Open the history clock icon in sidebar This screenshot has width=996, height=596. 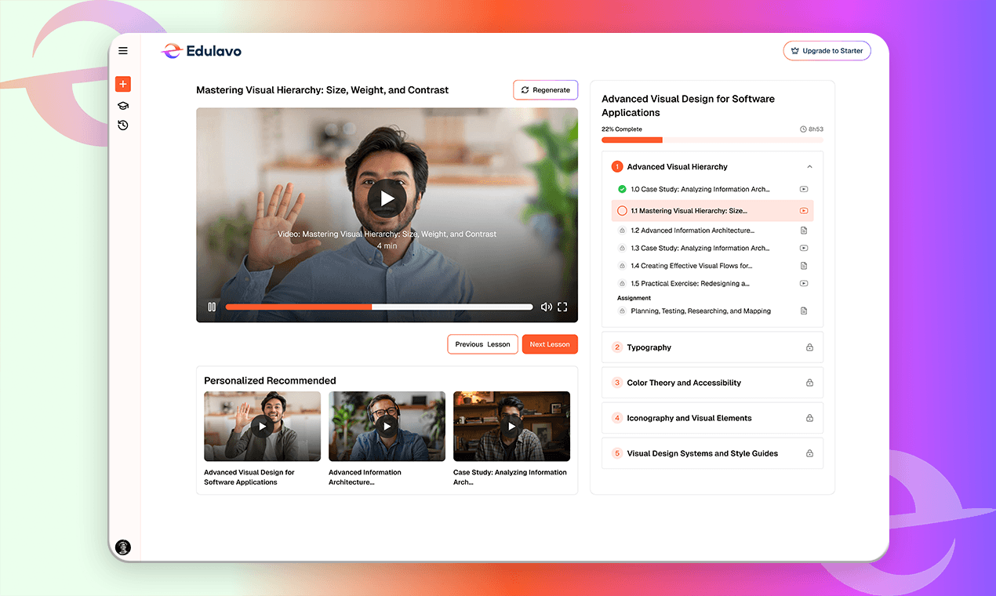[x=123, y=125]
